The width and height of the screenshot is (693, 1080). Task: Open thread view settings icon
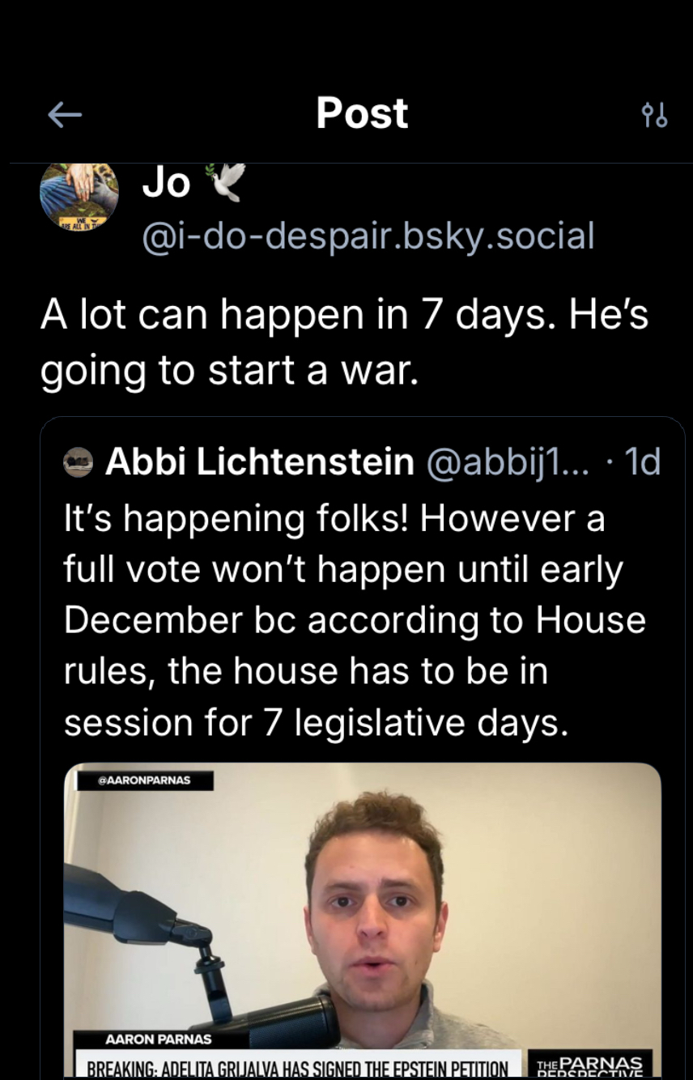(654, 116)
